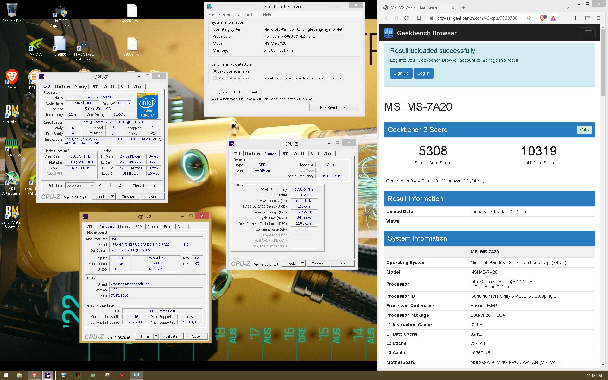Expand Tools dropdown arrow in Memory window
The image size is (608, 380).
point(302,263)
